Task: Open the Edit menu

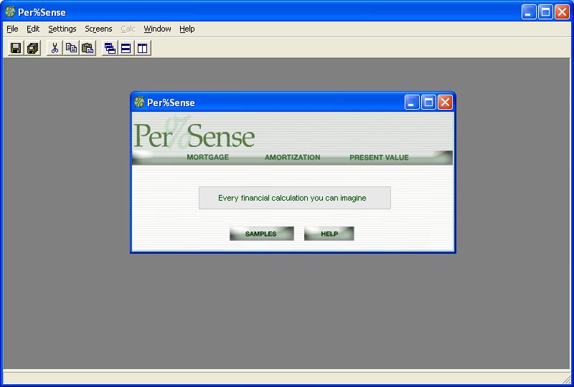Action: [33, 29]
